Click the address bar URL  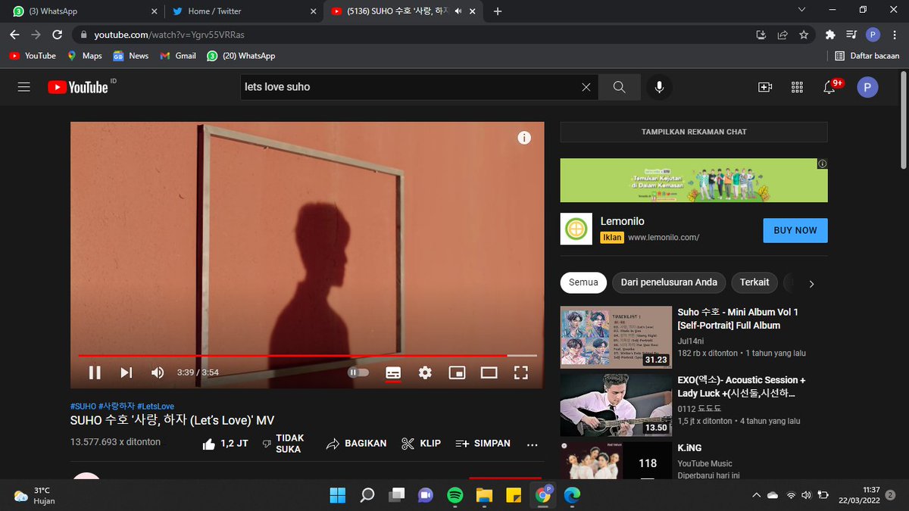point(169,35)
